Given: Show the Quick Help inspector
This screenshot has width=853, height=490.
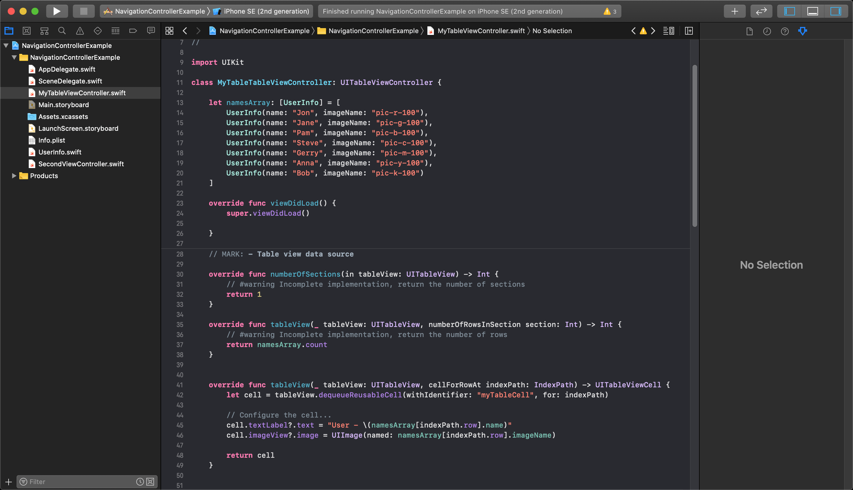Looking at the screenshot, I should (x=785, y=31).
